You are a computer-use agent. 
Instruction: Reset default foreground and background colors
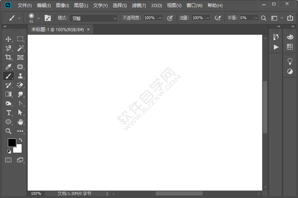9,151
